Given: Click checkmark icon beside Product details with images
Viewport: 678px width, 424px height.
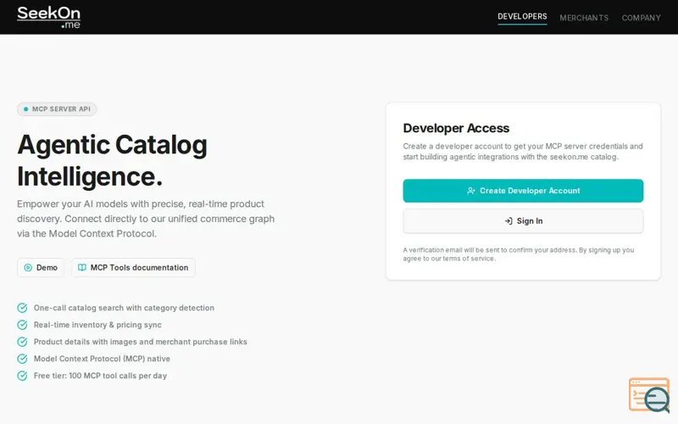Looking at the screenshot, I should click(22, 342).
